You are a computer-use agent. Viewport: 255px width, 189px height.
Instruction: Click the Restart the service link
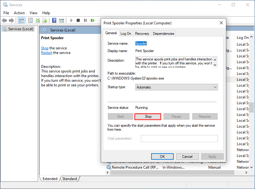click(x=46, y=53)
